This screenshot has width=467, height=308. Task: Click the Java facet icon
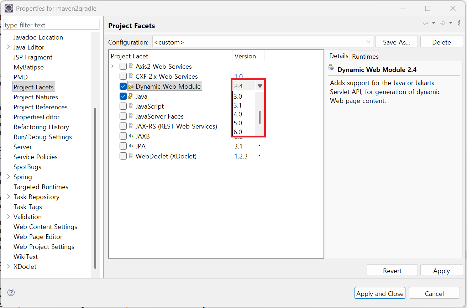click(131, 96)
